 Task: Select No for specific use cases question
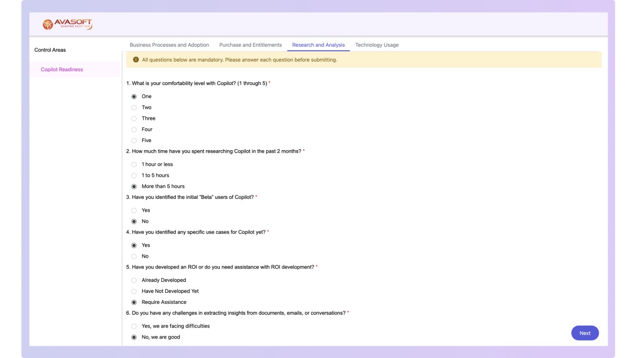(134, 256)
